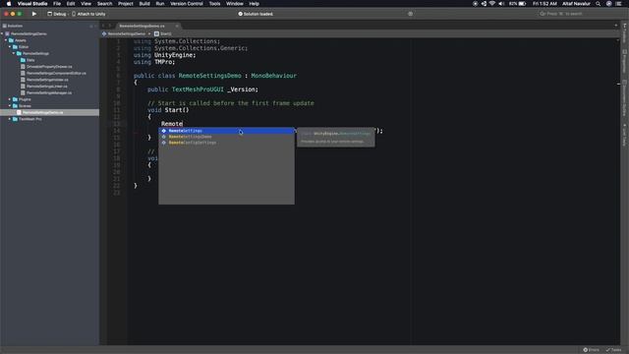Click the Solution loaded status message
The width and height of the screenshot is (629, 354).
256,14
